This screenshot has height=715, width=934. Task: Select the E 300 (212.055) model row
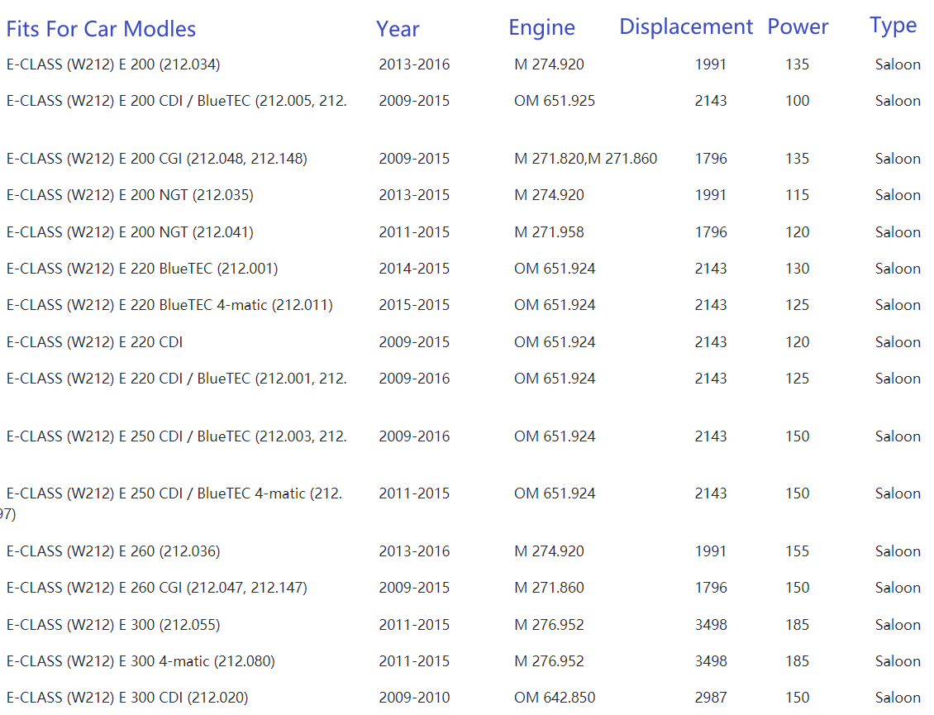[x=113, y=625]
